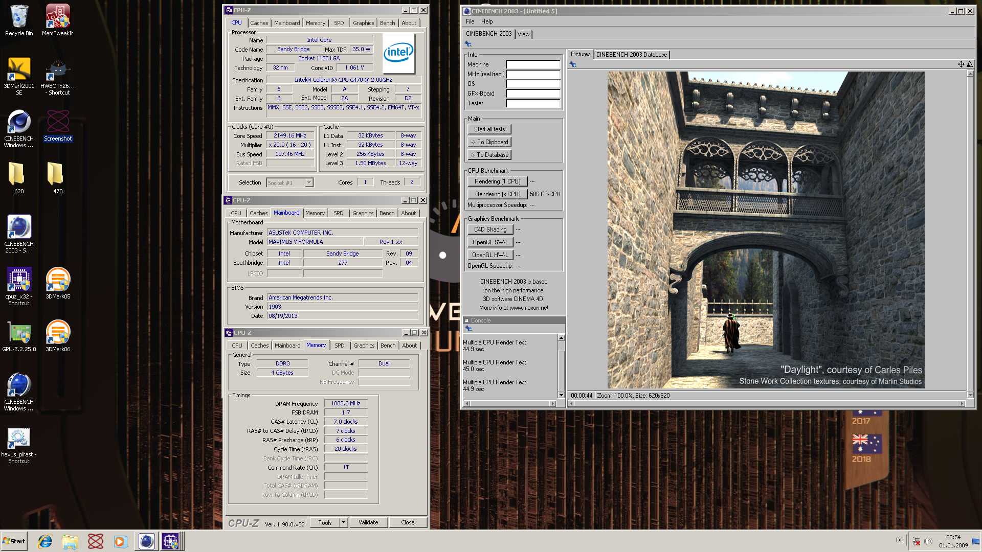The image size is (982, 552).
Task: Click the To Database button
Action: tap(489, 155)
